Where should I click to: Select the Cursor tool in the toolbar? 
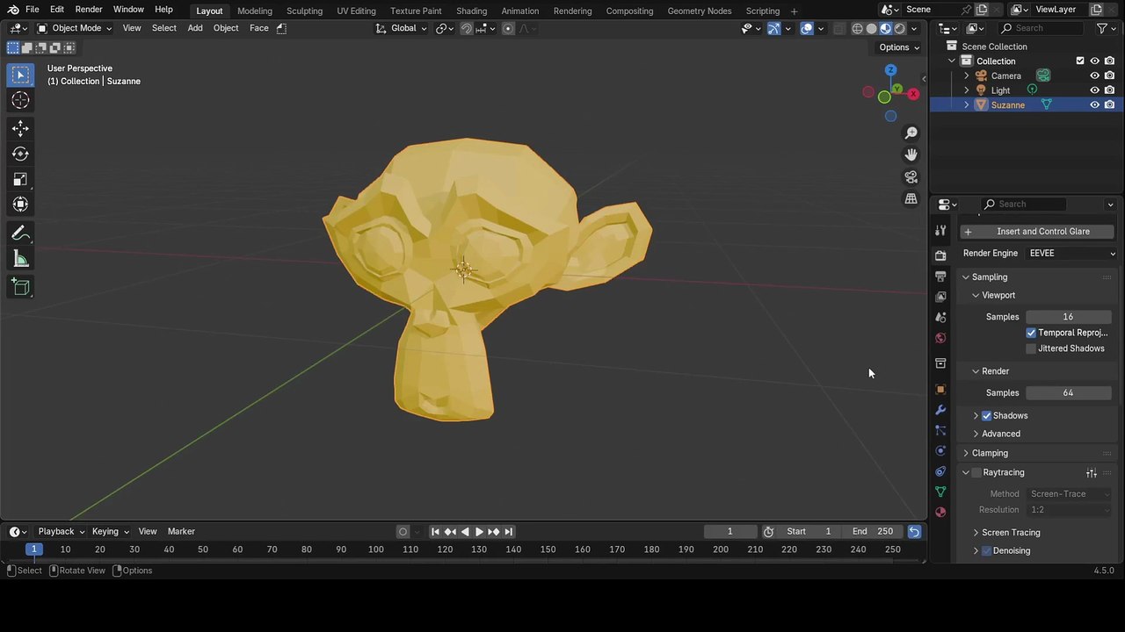[x=20, y=100]
